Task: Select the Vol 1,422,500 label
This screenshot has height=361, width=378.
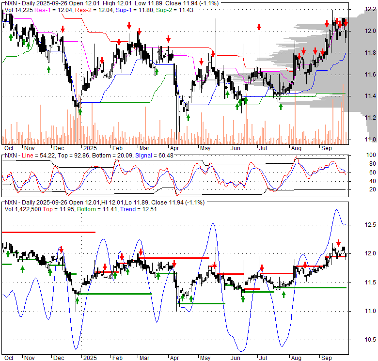Action: pos(23,209)
